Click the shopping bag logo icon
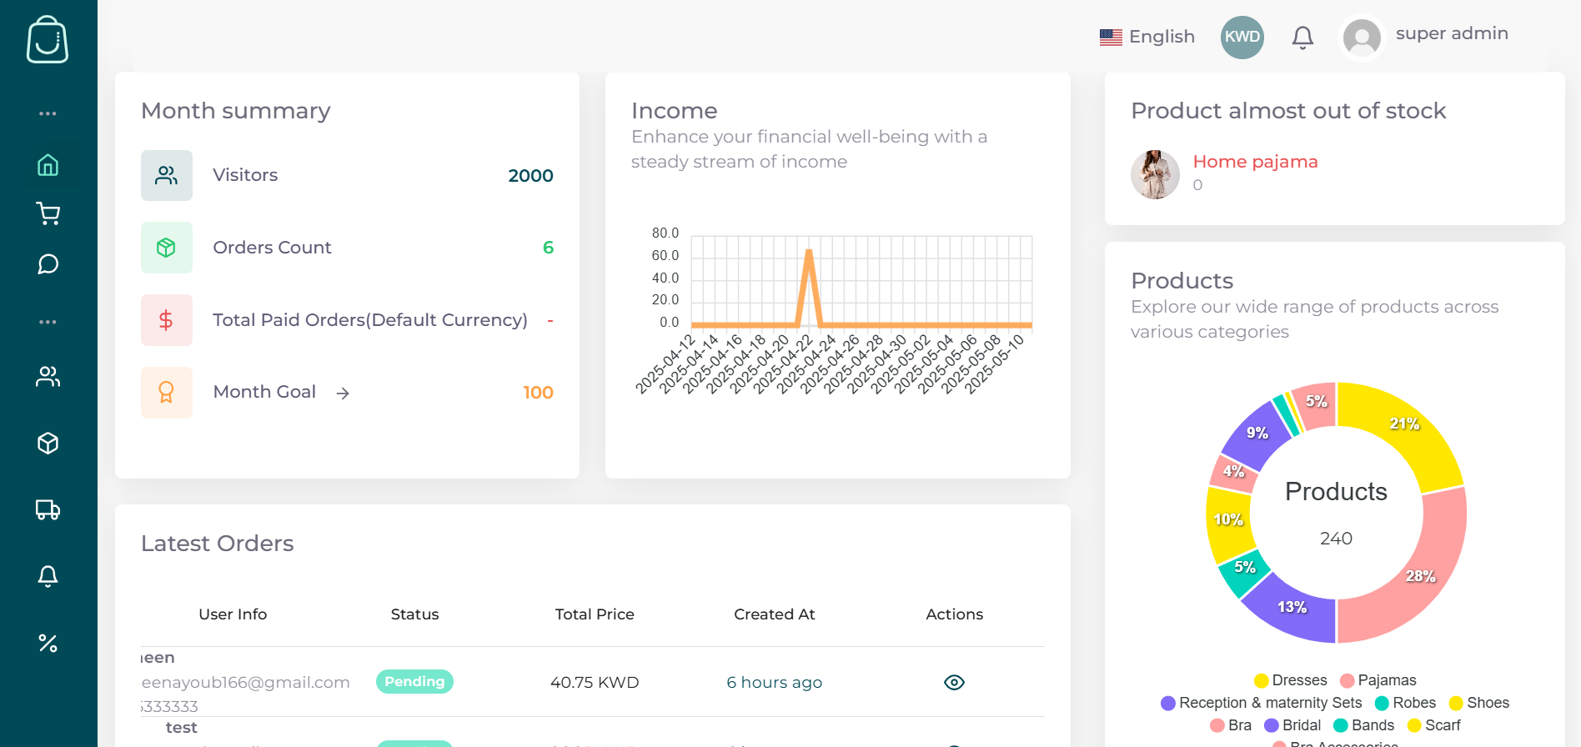1581x747 pixels. click(x=48, y=39)
